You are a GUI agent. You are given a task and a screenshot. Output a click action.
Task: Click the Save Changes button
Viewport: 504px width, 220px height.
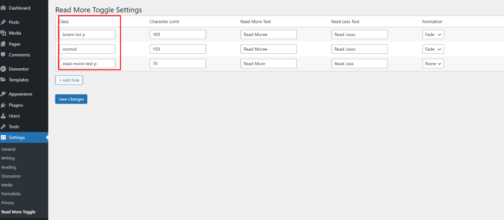click(x=71, y=99)
